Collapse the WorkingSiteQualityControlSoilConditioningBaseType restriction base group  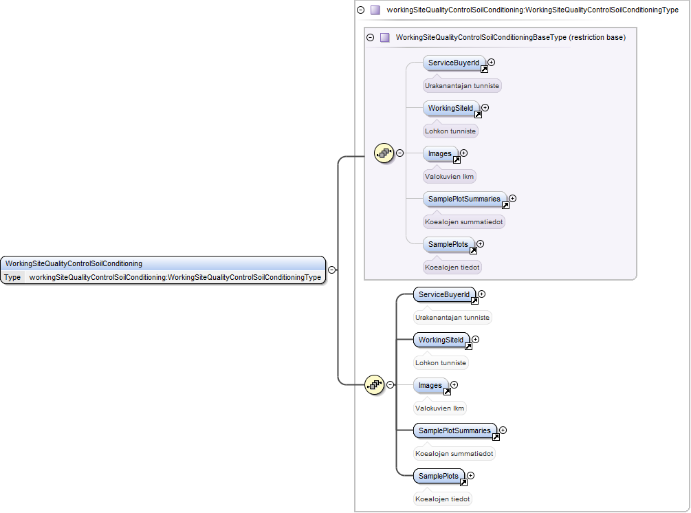pyautogui.click(x=370, y=37)
